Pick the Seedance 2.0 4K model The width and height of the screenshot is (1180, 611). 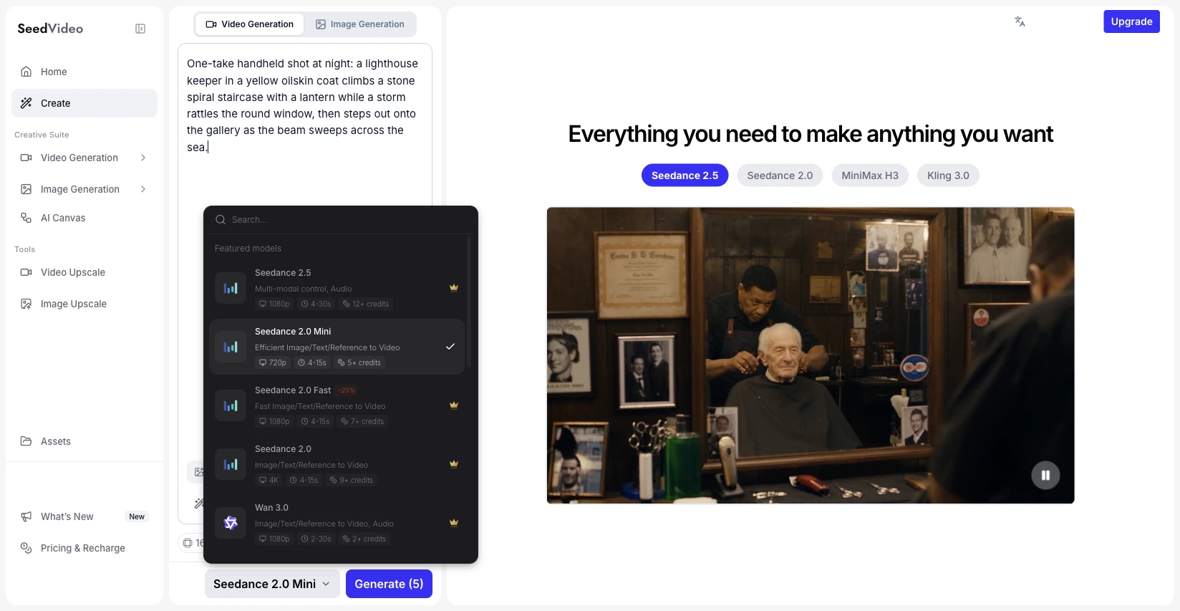click(x=337, y=464)
